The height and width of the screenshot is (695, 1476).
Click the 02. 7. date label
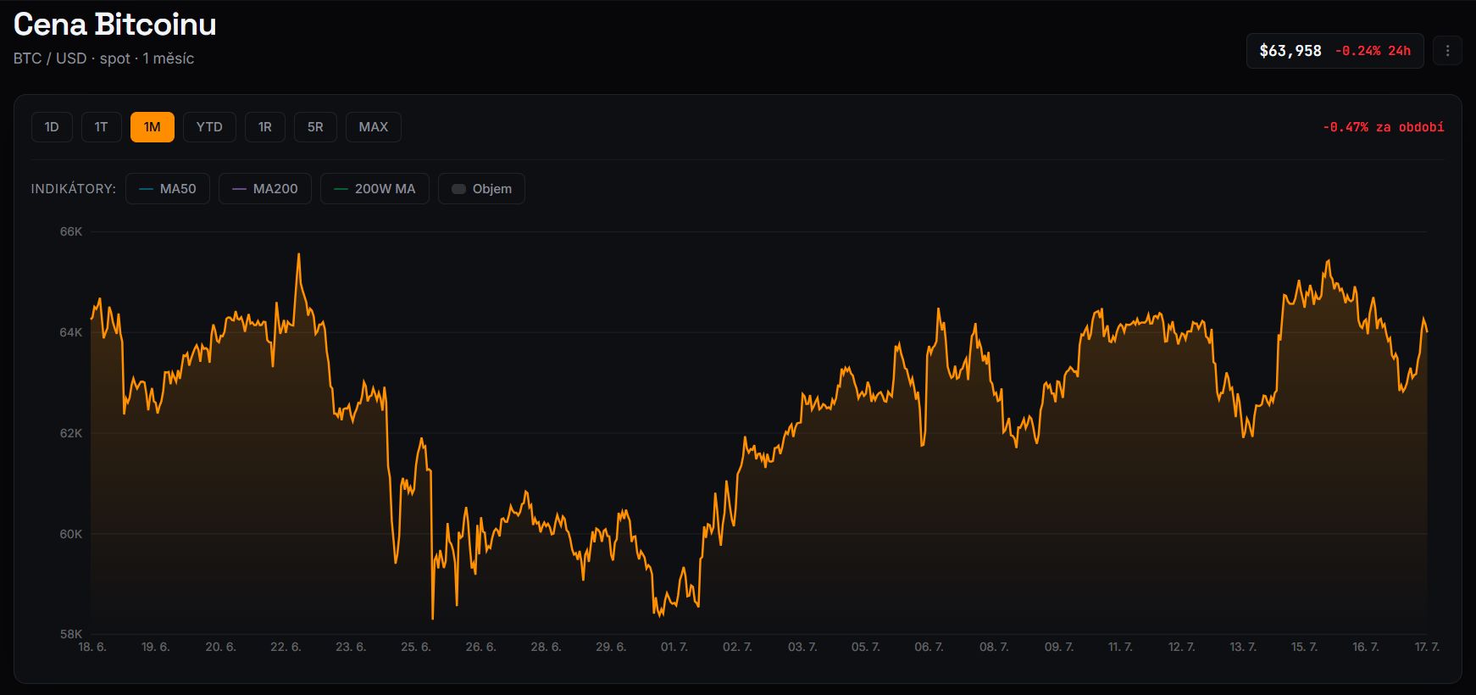737,647
